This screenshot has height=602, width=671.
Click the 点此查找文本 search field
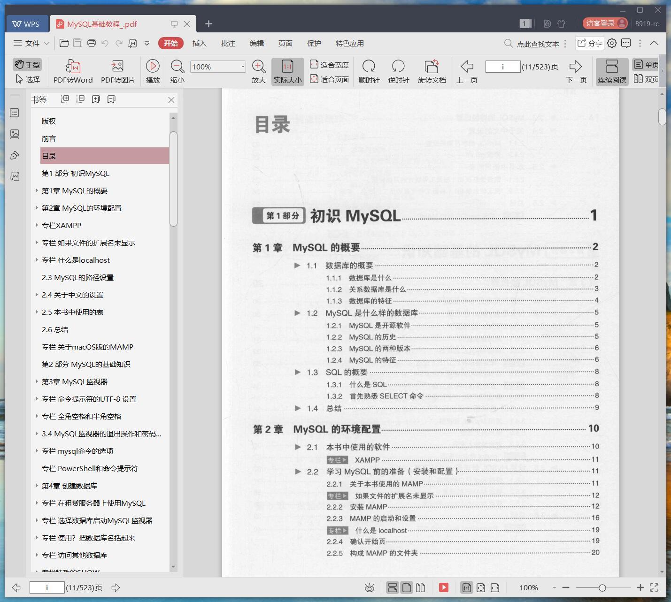tap(538, 44)
